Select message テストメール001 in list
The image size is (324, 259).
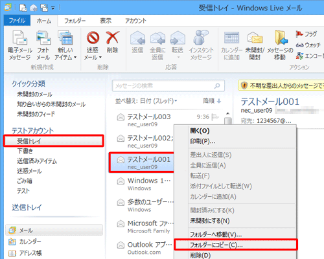point(142,163)
